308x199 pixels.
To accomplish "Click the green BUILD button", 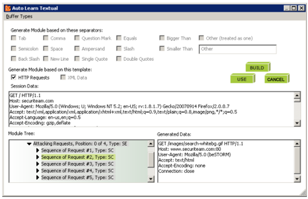I will point(258,67).
